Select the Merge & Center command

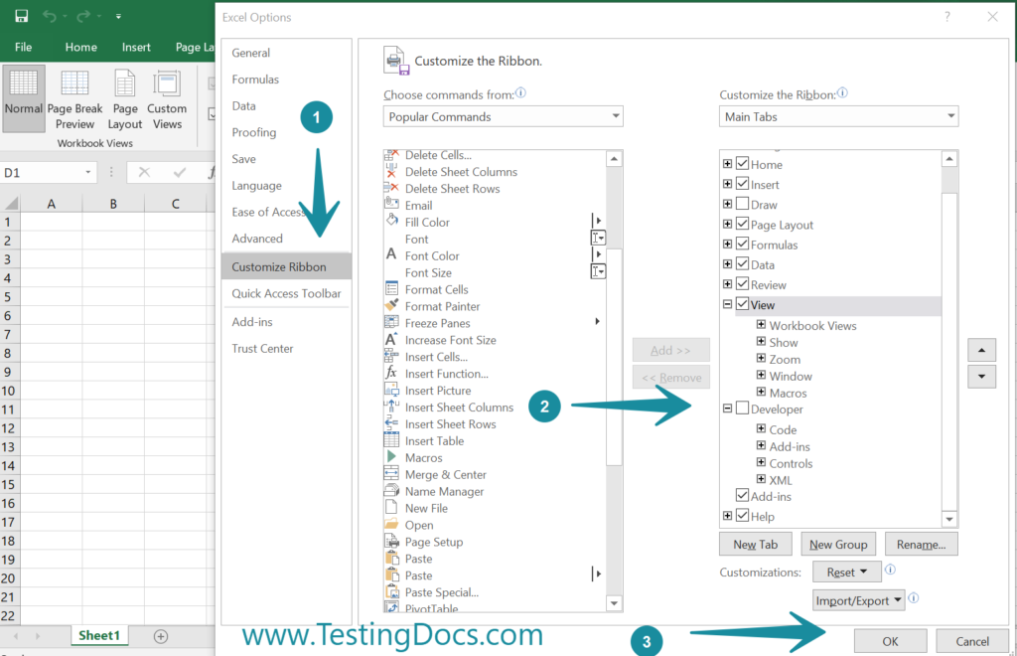(x=442, y=474)
